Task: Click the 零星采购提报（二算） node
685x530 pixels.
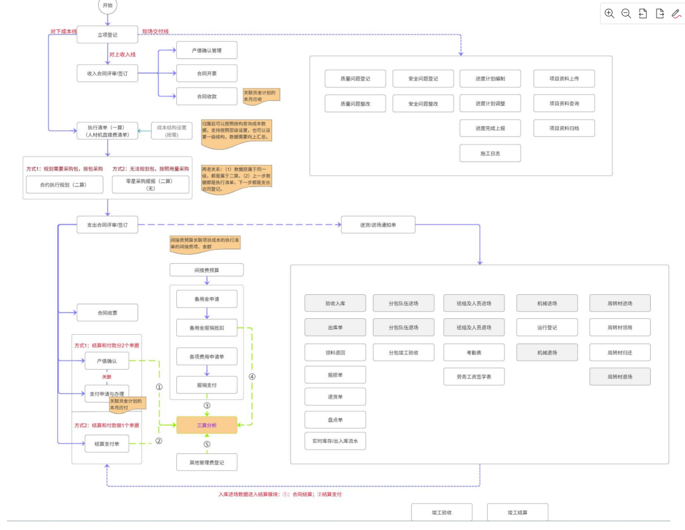Action: [x=151, y=184]
